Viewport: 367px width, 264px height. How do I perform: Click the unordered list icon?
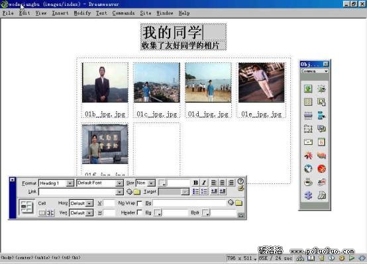coord(195,191)
